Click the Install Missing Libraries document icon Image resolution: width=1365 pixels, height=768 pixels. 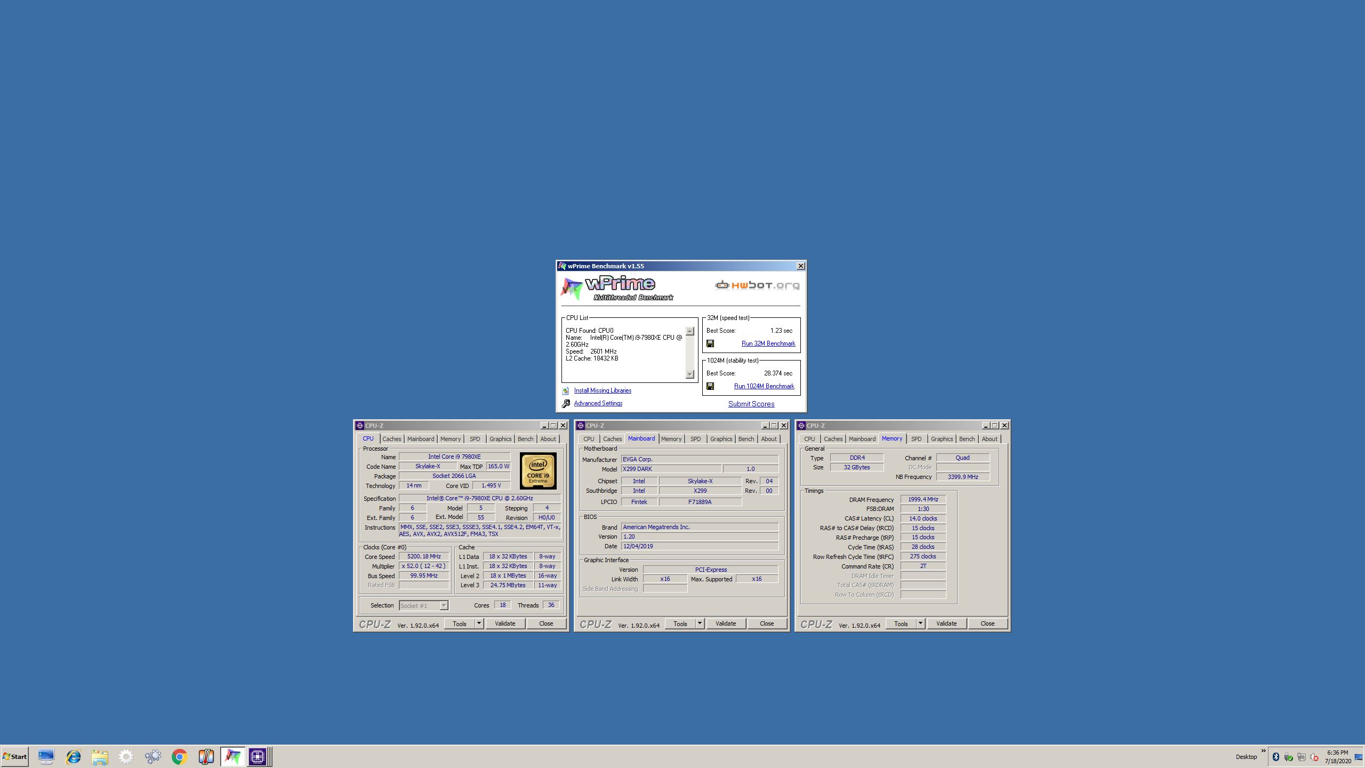[566, 391]
